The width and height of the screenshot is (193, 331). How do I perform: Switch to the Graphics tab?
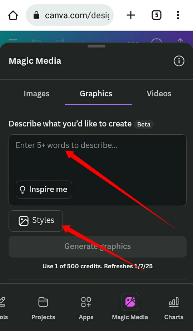pos(96,94)
